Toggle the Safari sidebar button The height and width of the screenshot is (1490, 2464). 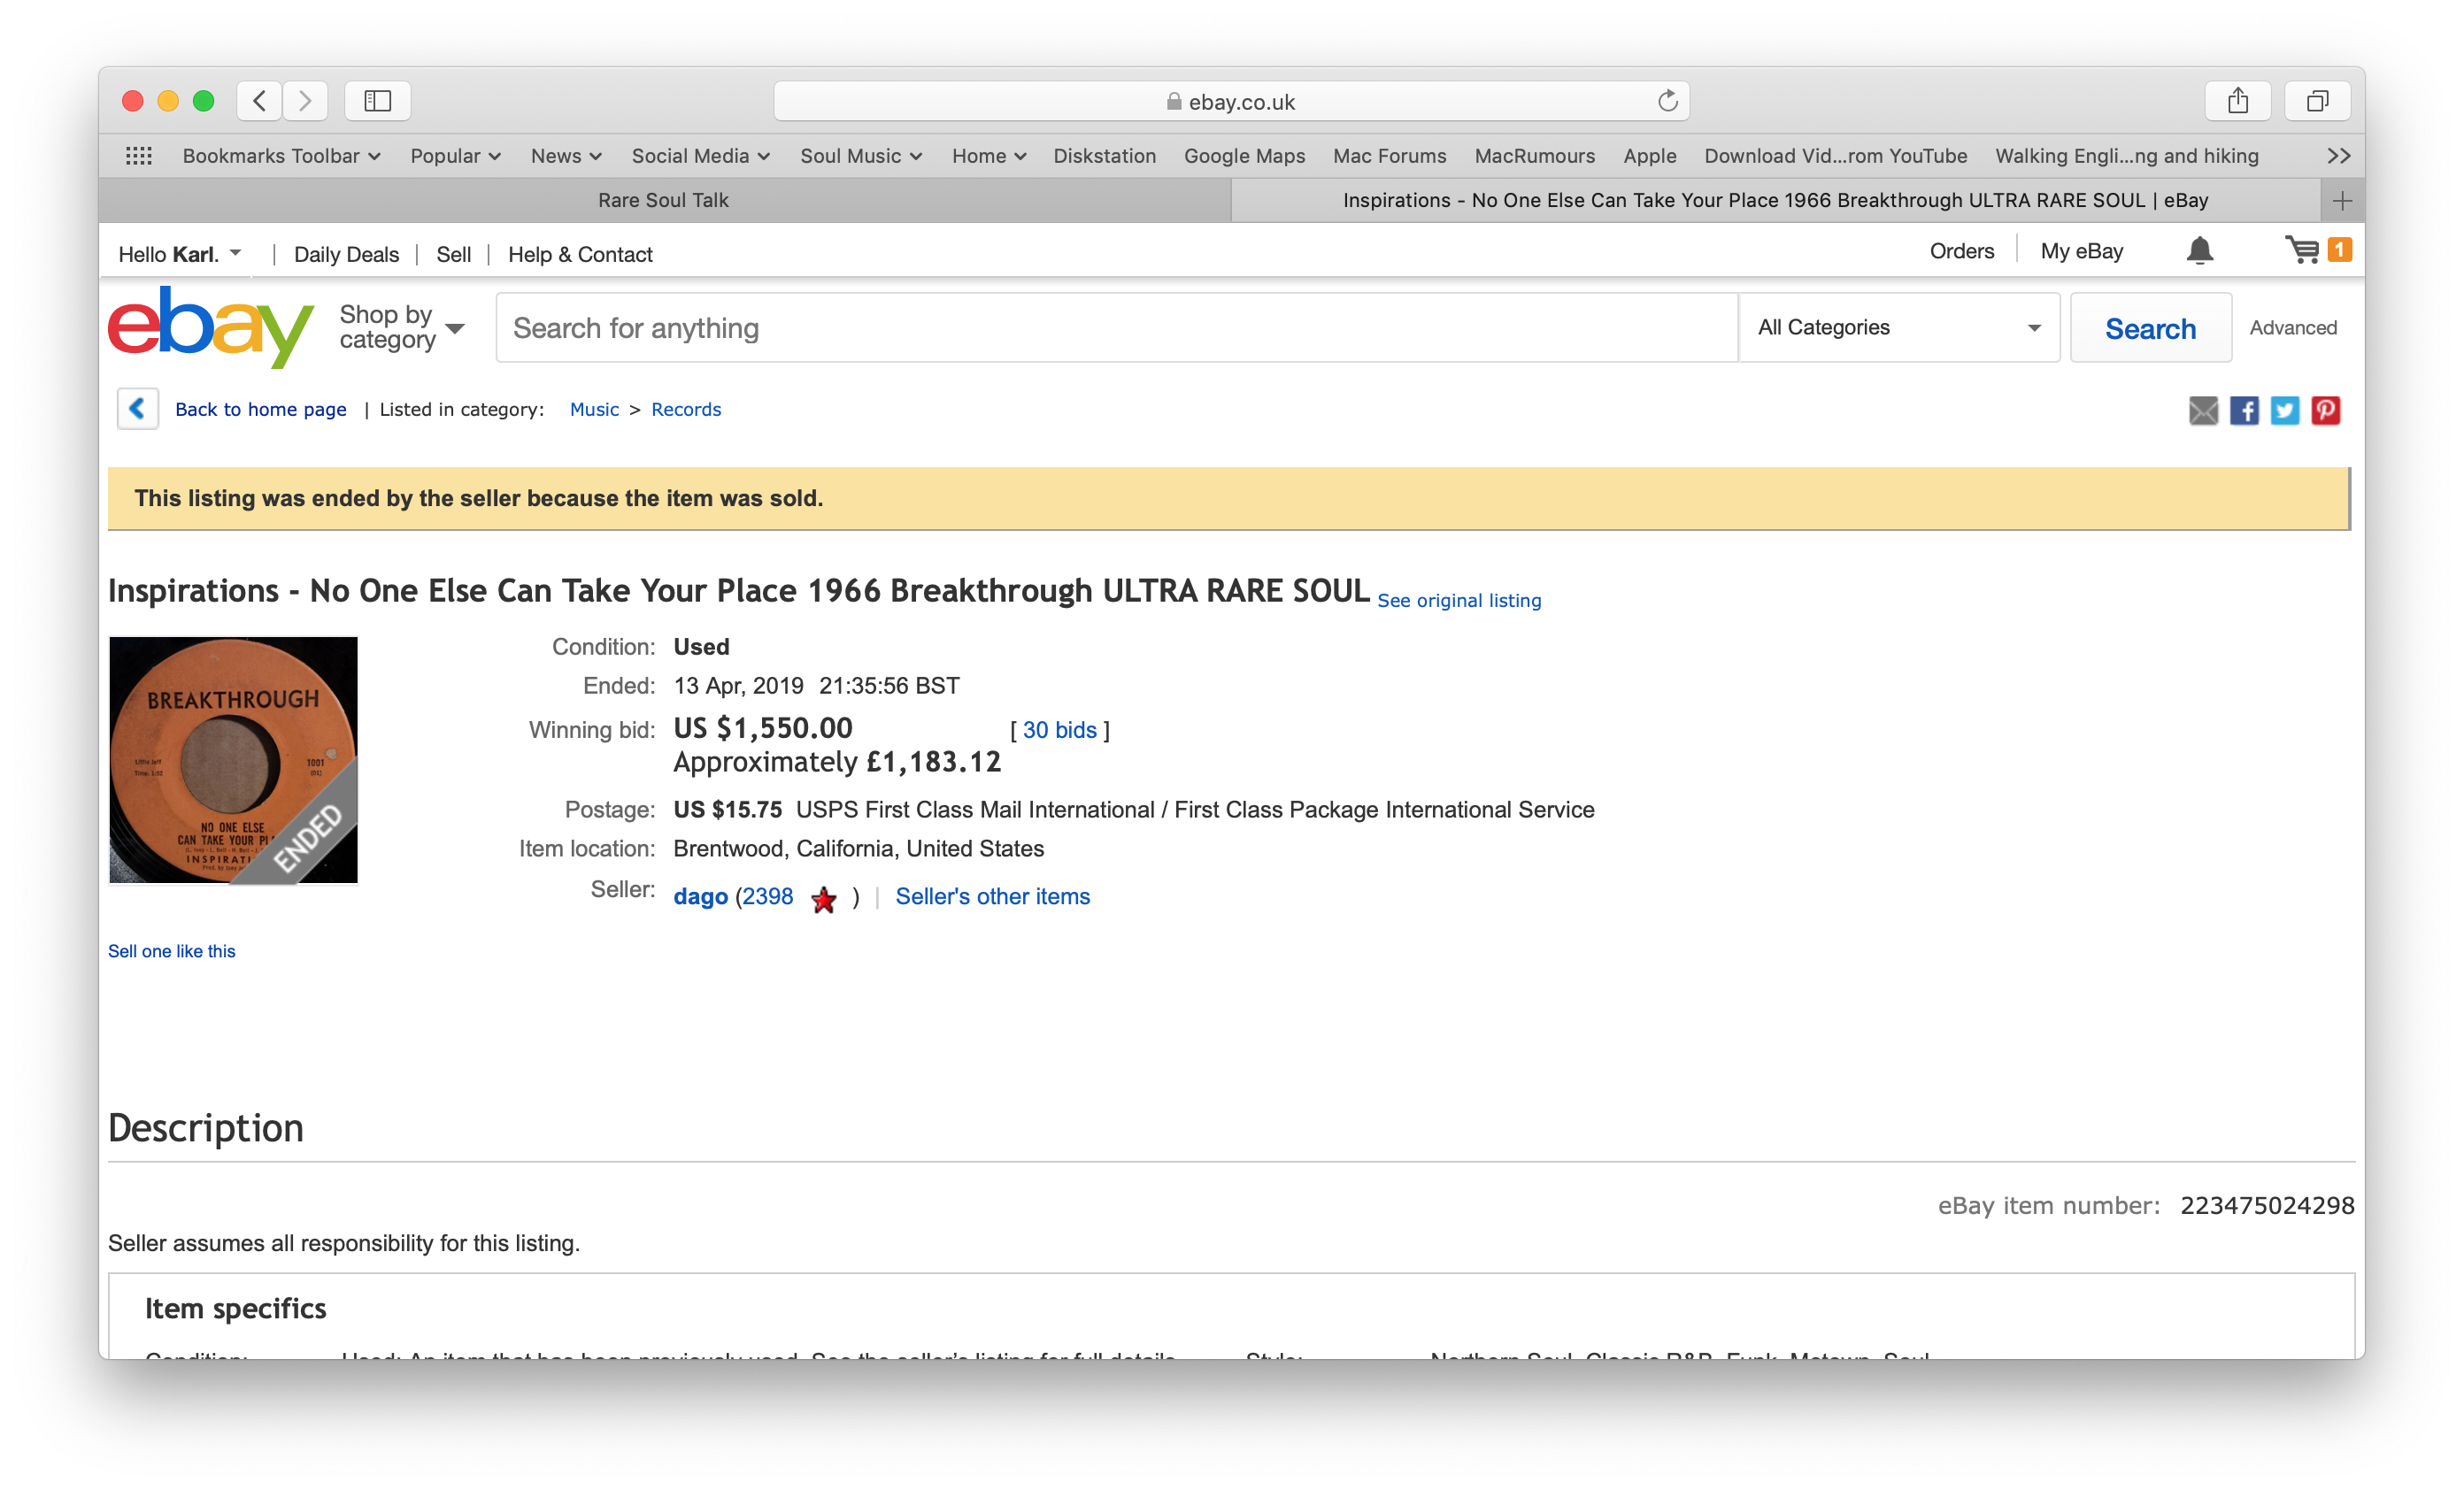[377, 101]
